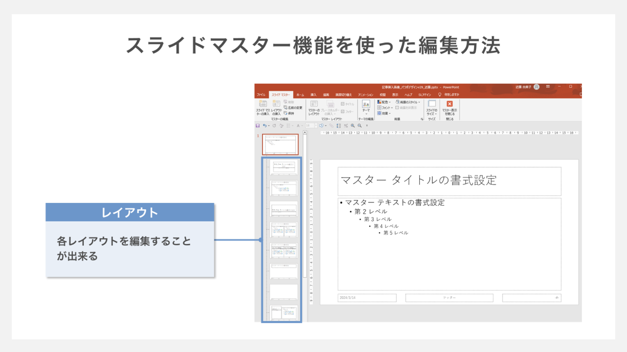This screenshot has width=627, height=352.
Task: Toggle the フッター checkbox
Action: pos(347,111)
